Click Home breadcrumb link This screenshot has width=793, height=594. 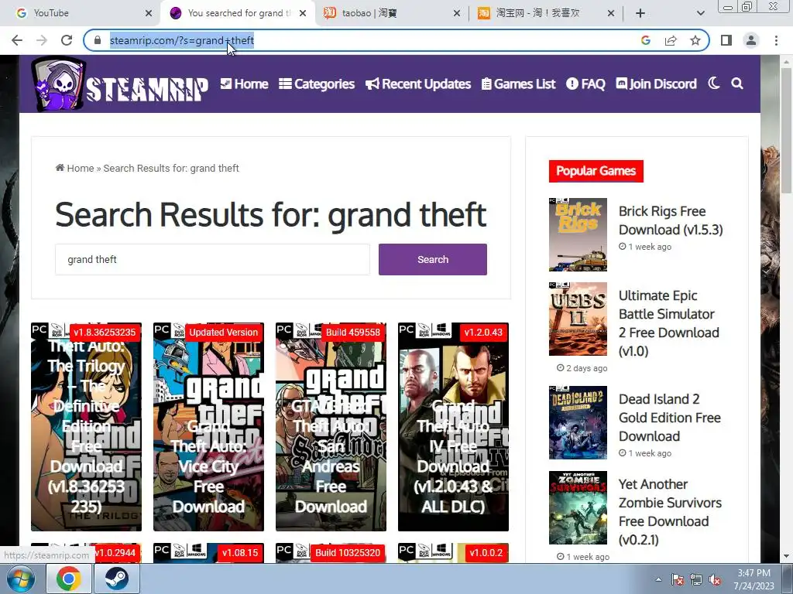(75, 168)
